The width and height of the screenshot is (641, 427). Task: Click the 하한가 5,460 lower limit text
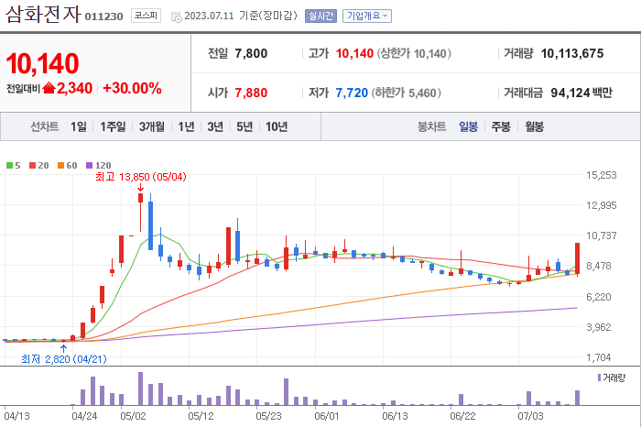[x=407, y=93]
